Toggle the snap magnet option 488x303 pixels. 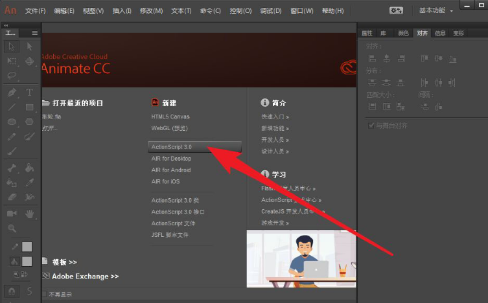12,291
